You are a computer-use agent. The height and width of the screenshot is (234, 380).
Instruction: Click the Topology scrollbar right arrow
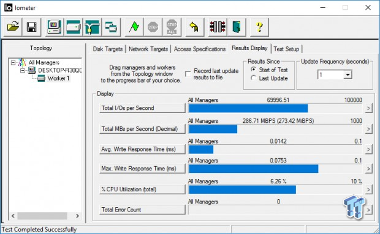pos(77,216)
